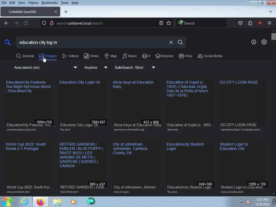Open 'REFORD GARDENS' blue poppy result

81,155
